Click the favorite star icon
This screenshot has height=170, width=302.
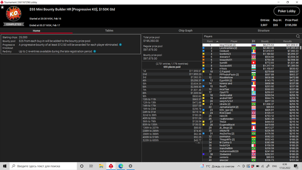pyautogui.click(x=2, y=7)
